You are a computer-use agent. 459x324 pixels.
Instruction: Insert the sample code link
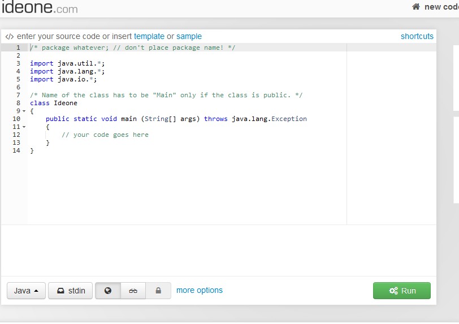pyautogui.click(x=189, y=36)
